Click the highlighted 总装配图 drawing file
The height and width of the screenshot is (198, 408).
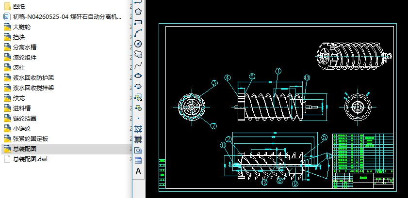tap(20, 149)
